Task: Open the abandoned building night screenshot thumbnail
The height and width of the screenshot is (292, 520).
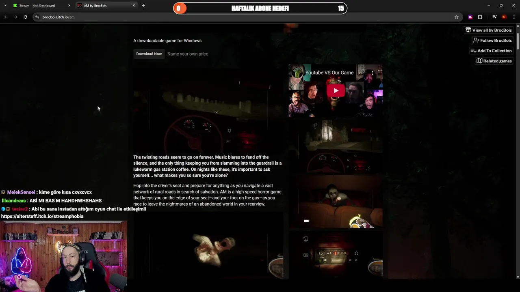Action: pyautogui.click(x=336, y=146)
